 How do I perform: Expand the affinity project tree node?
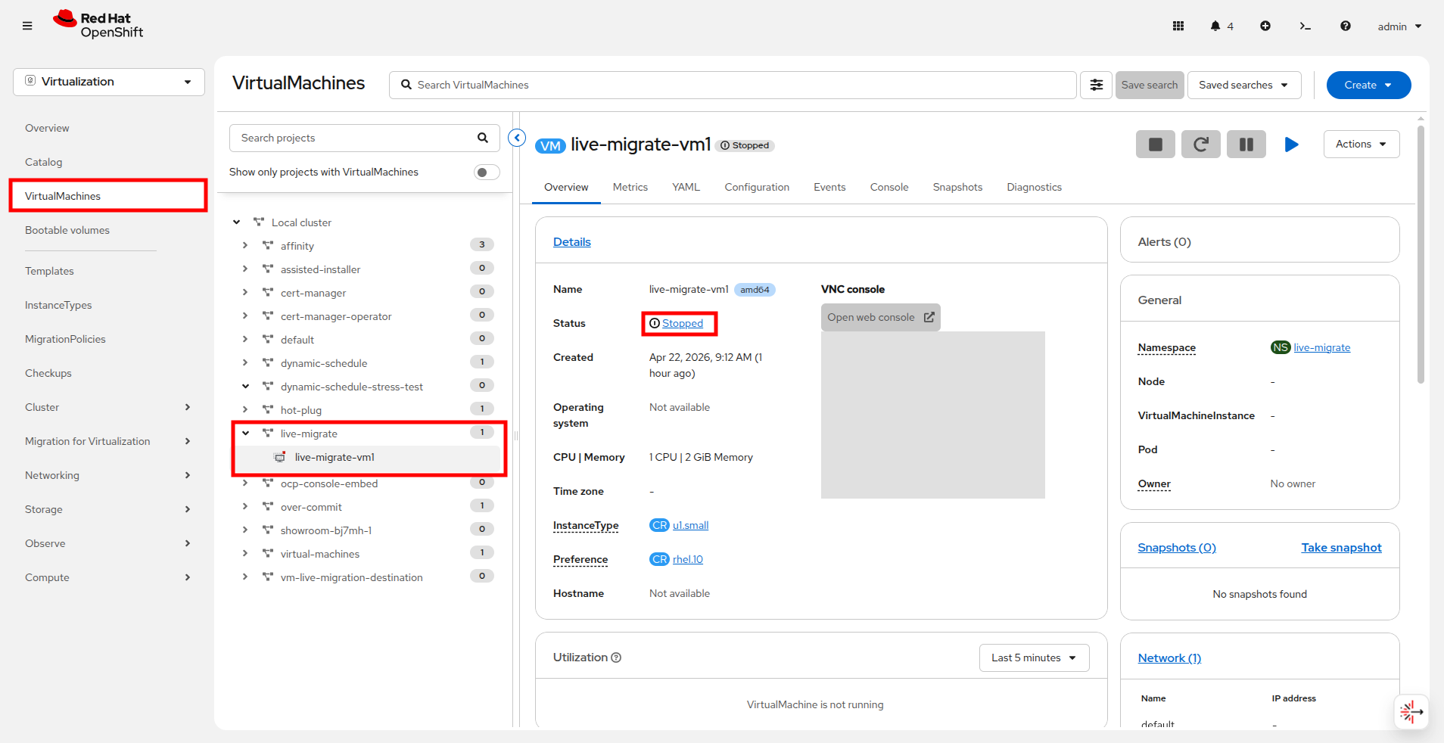245,246
